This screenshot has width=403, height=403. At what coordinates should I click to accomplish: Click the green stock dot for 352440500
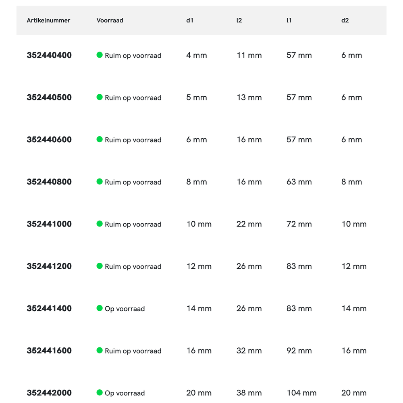(100, 97)
